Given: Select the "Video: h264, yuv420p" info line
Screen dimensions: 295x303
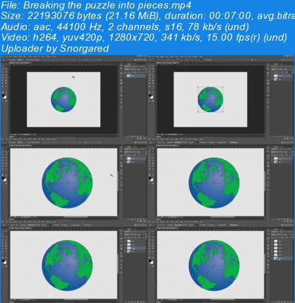Looking at the screenshot, I should (144, 37).
